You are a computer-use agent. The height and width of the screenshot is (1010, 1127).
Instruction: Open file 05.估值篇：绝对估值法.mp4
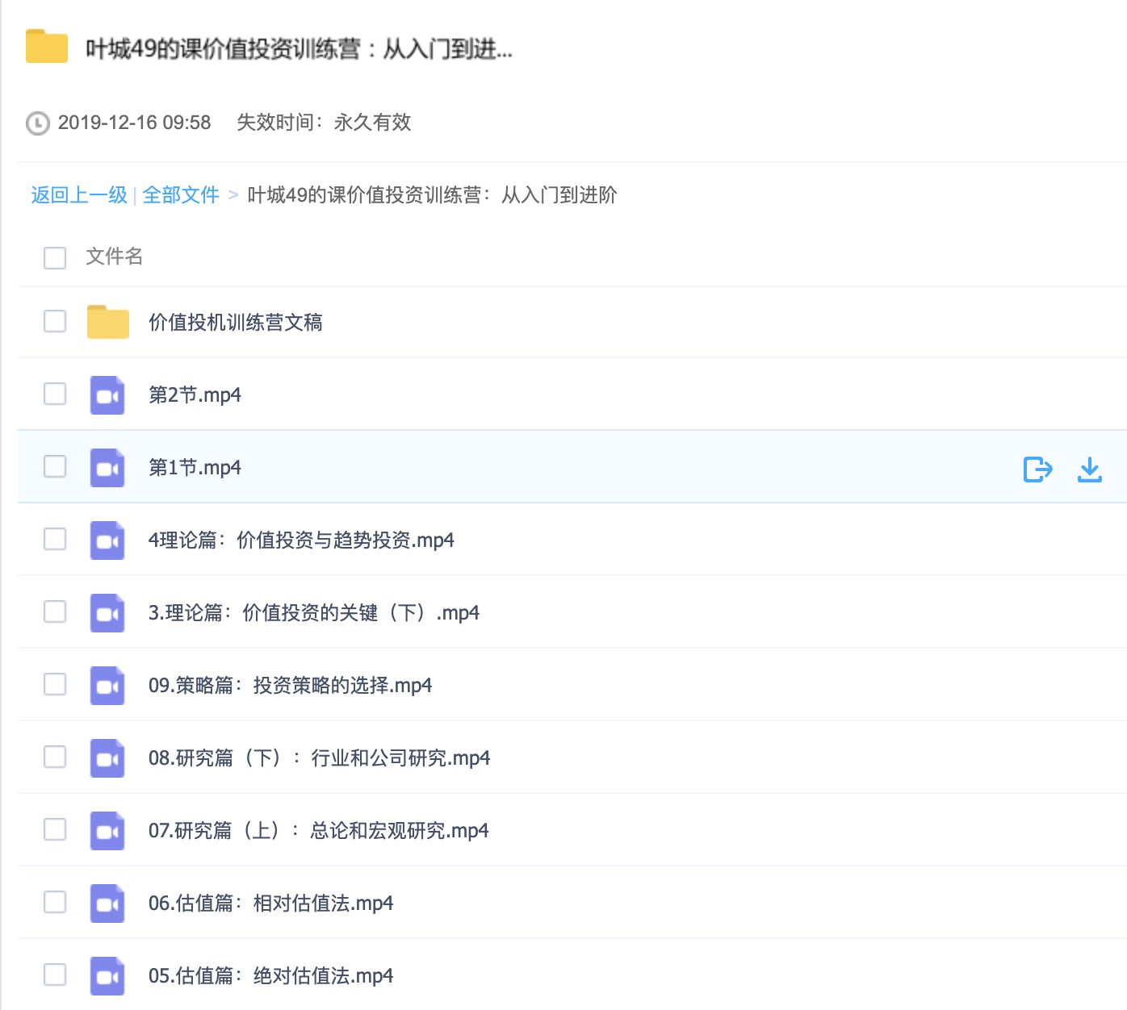pyautogui.click(x=271, y=976)
